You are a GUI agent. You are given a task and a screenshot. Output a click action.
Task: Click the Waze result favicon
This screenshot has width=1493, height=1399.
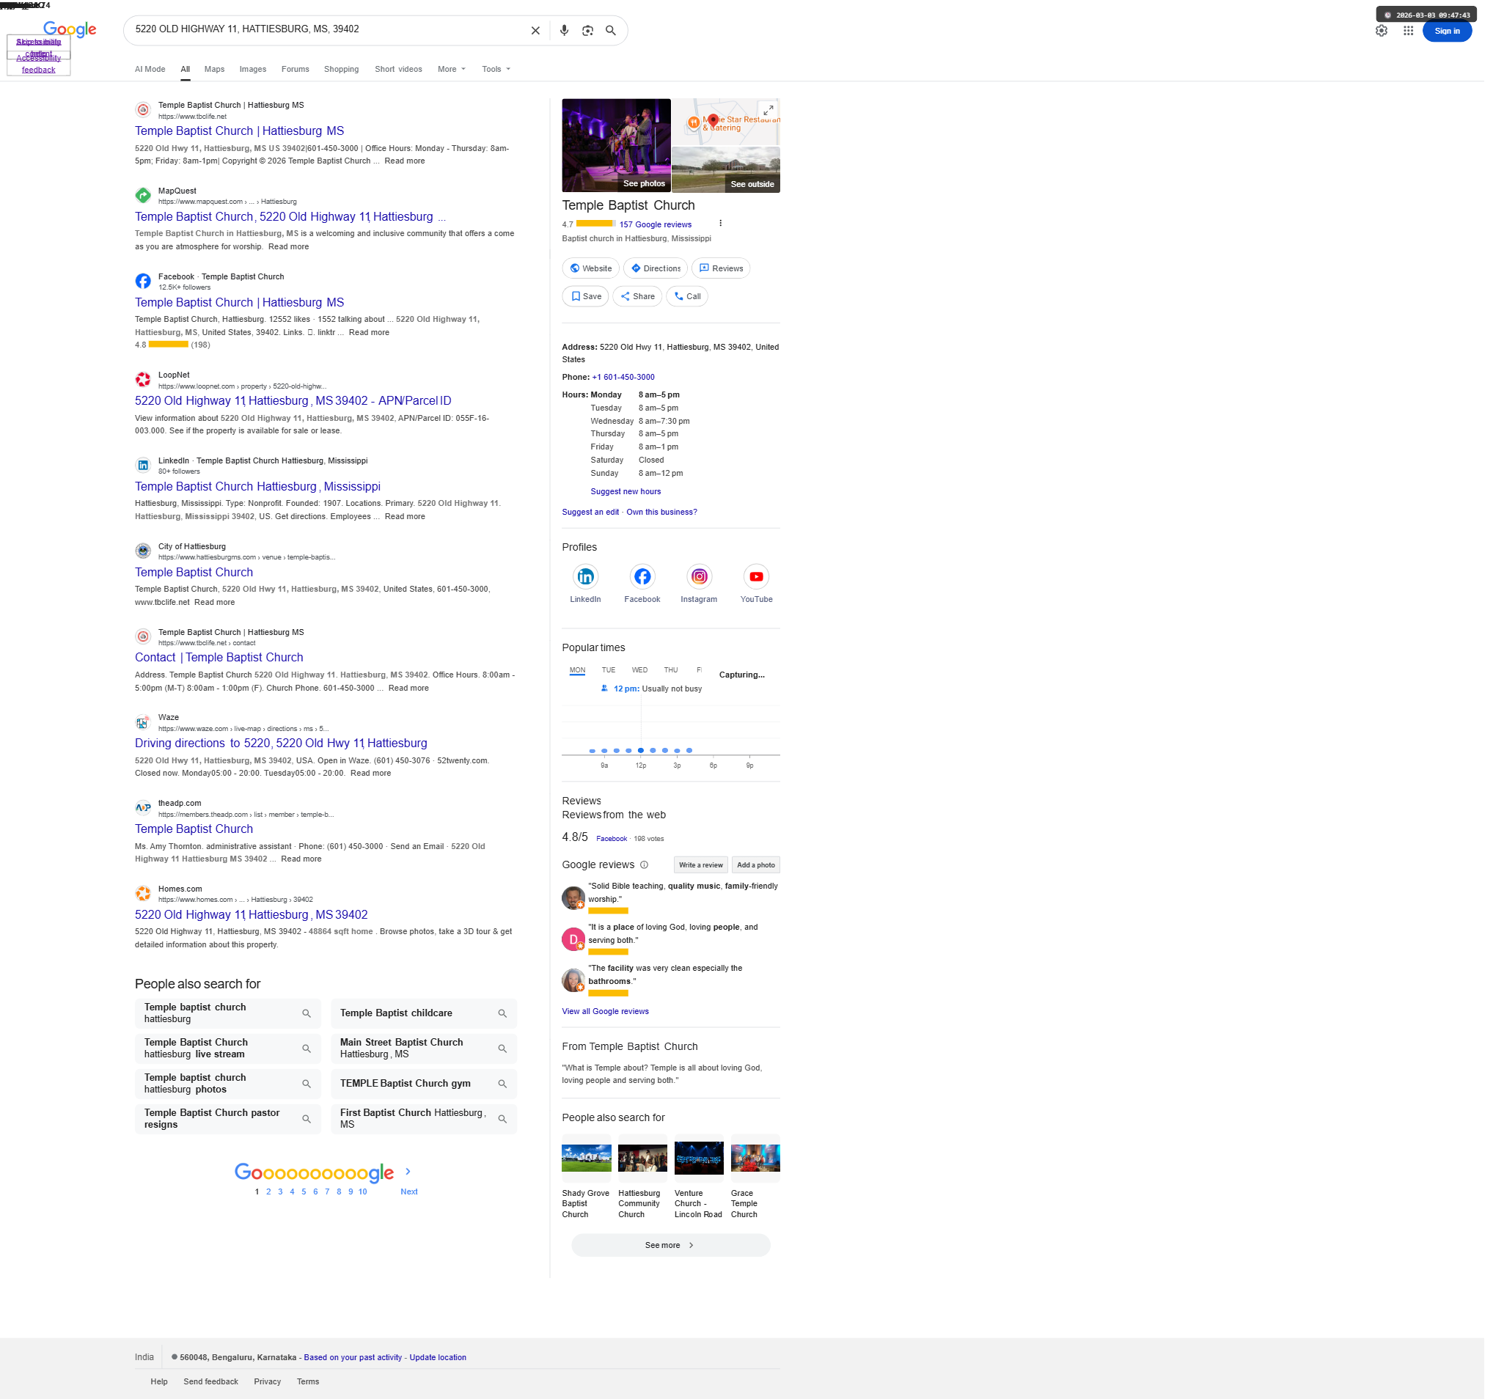(144, 727)
